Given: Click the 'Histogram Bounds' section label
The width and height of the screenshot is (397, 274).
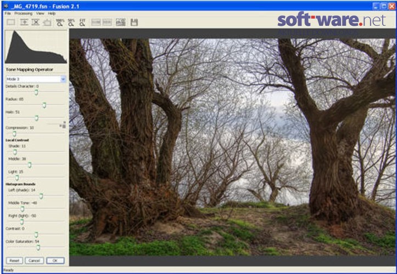Looking at the screenshot, I should (20, 184).
